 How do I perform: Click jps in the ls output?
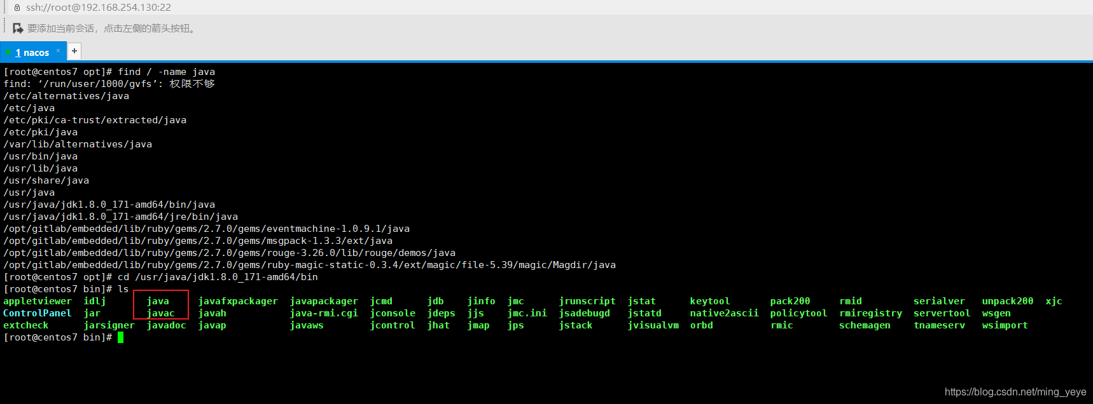coord(516,325)
